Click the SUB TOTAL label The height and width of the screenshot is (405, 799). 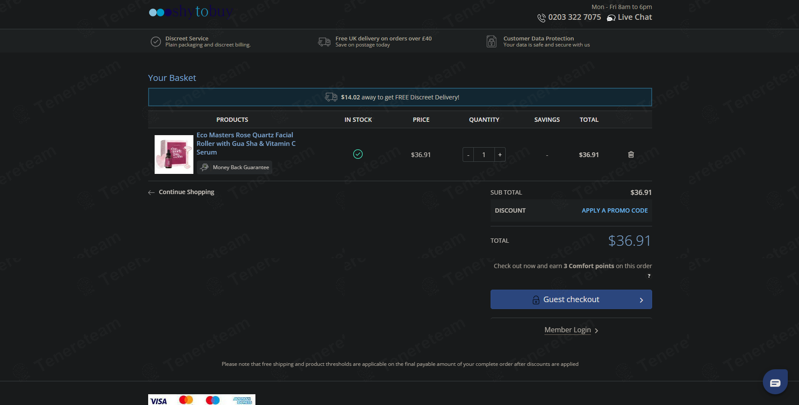pos(506,192)
